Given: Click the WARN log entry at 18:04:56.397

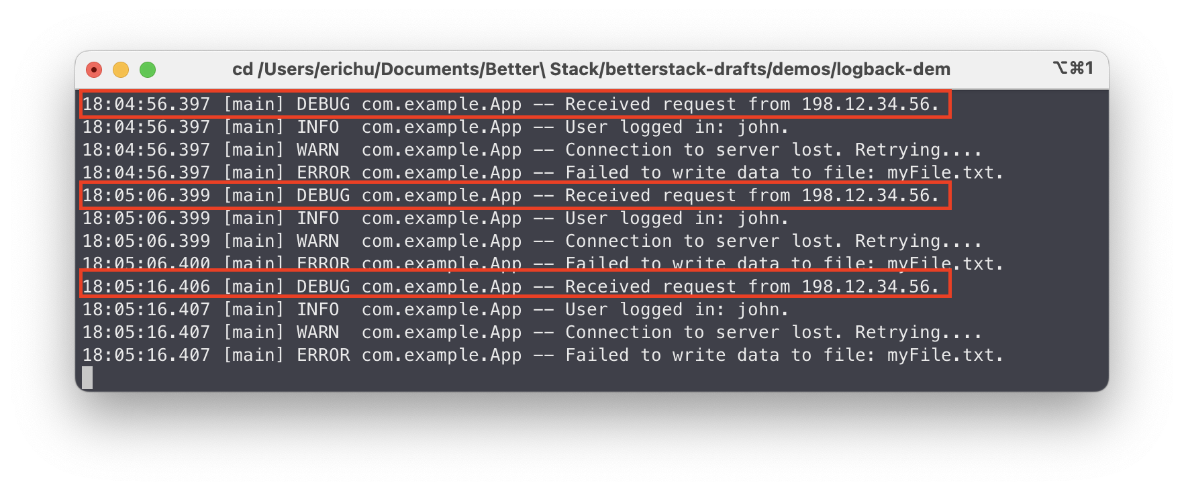Looking at the screenshot, I should [x=532, y=150].
